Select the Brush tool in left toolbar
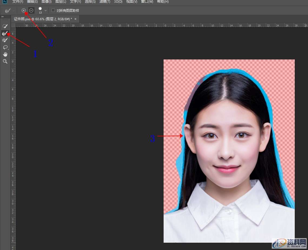 (5, 40)
